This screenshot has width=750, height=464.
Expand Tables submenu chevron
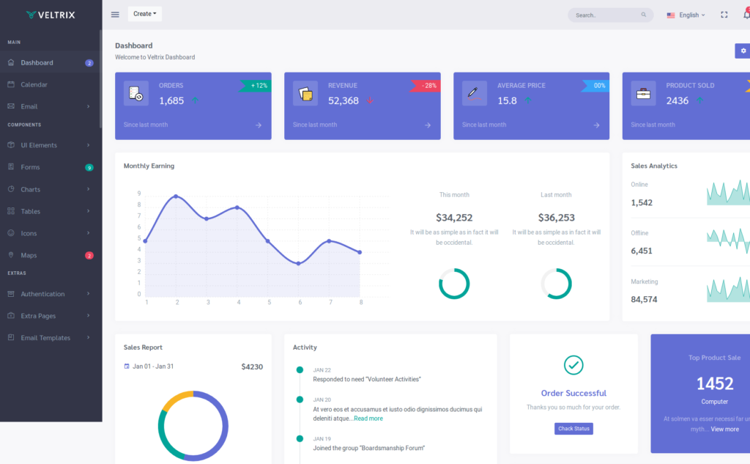point(88,211)
